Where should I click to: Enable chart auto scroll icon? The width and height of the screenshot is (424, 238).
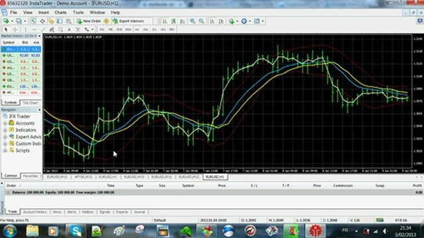(212, 21)
